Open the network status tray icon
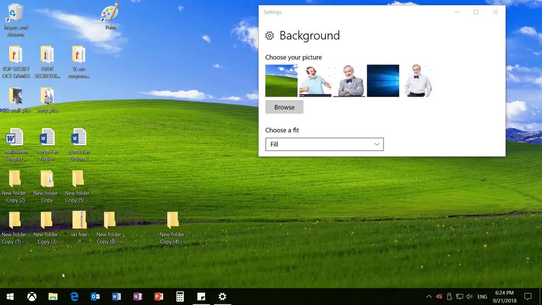 tap(459, 297)
